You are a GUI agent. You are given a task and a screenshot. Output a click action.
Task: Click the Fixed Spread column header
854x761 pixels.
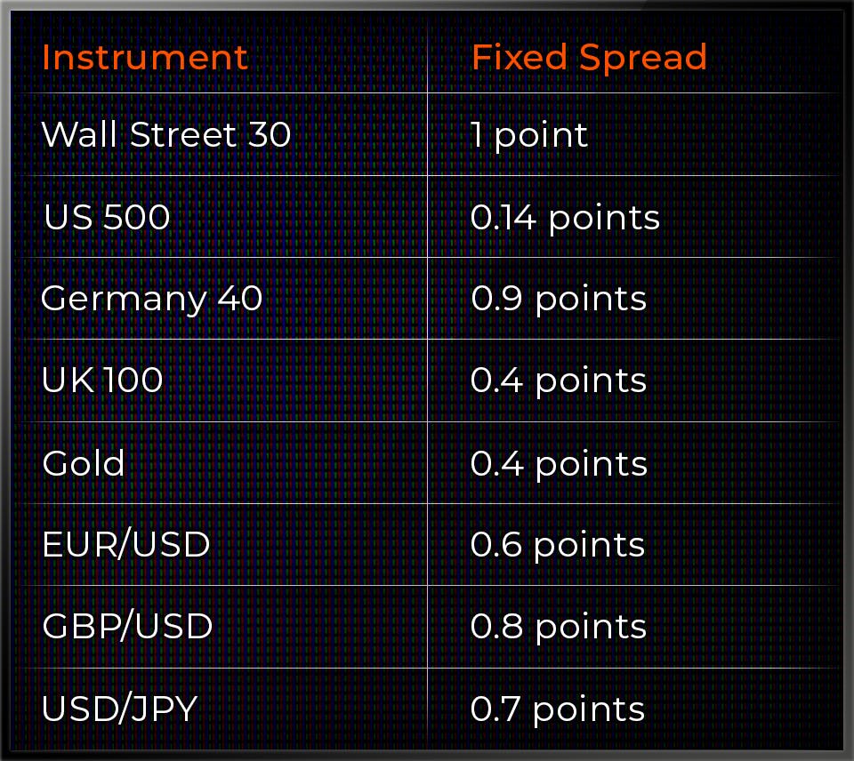tap(589, 58)
